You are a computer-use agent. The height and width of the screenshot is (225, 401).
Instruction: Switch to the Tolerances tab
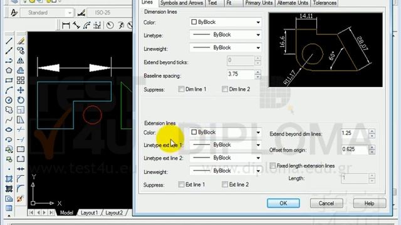pos(325,3)
